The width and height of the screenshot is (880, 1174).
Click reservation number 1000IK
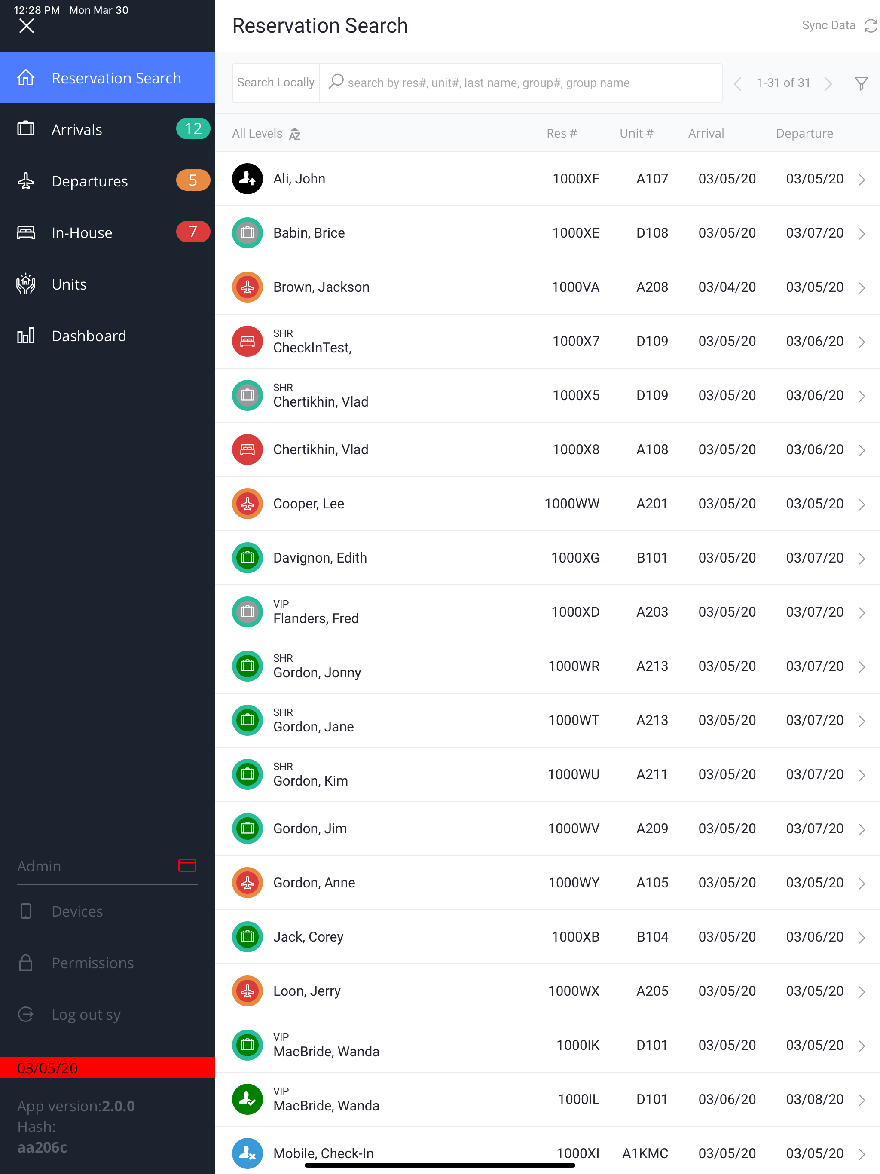(x=577, y=1045)
